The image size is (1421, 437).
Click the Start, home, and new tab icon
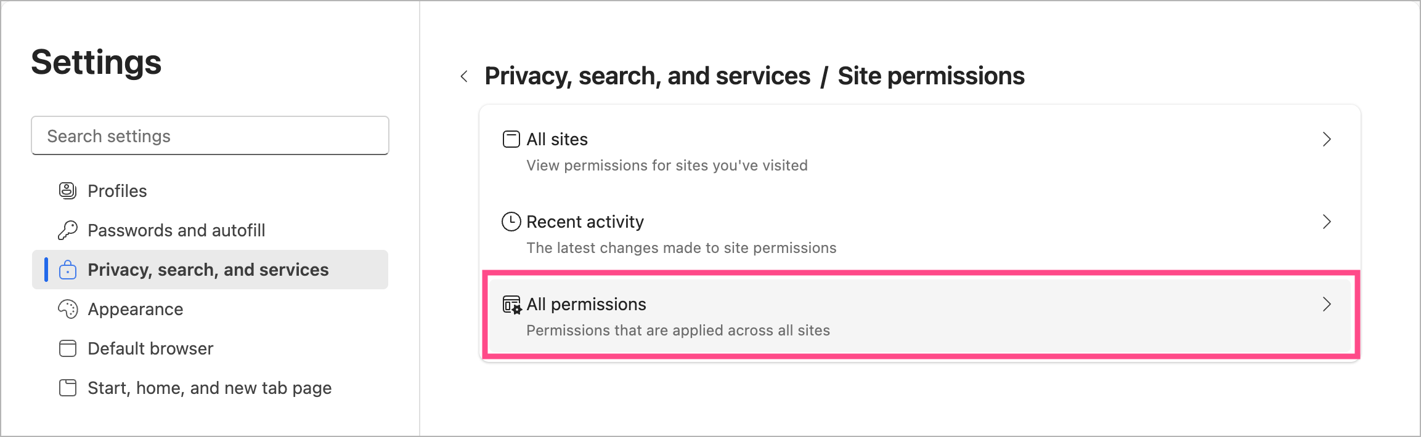click(68, 388)
